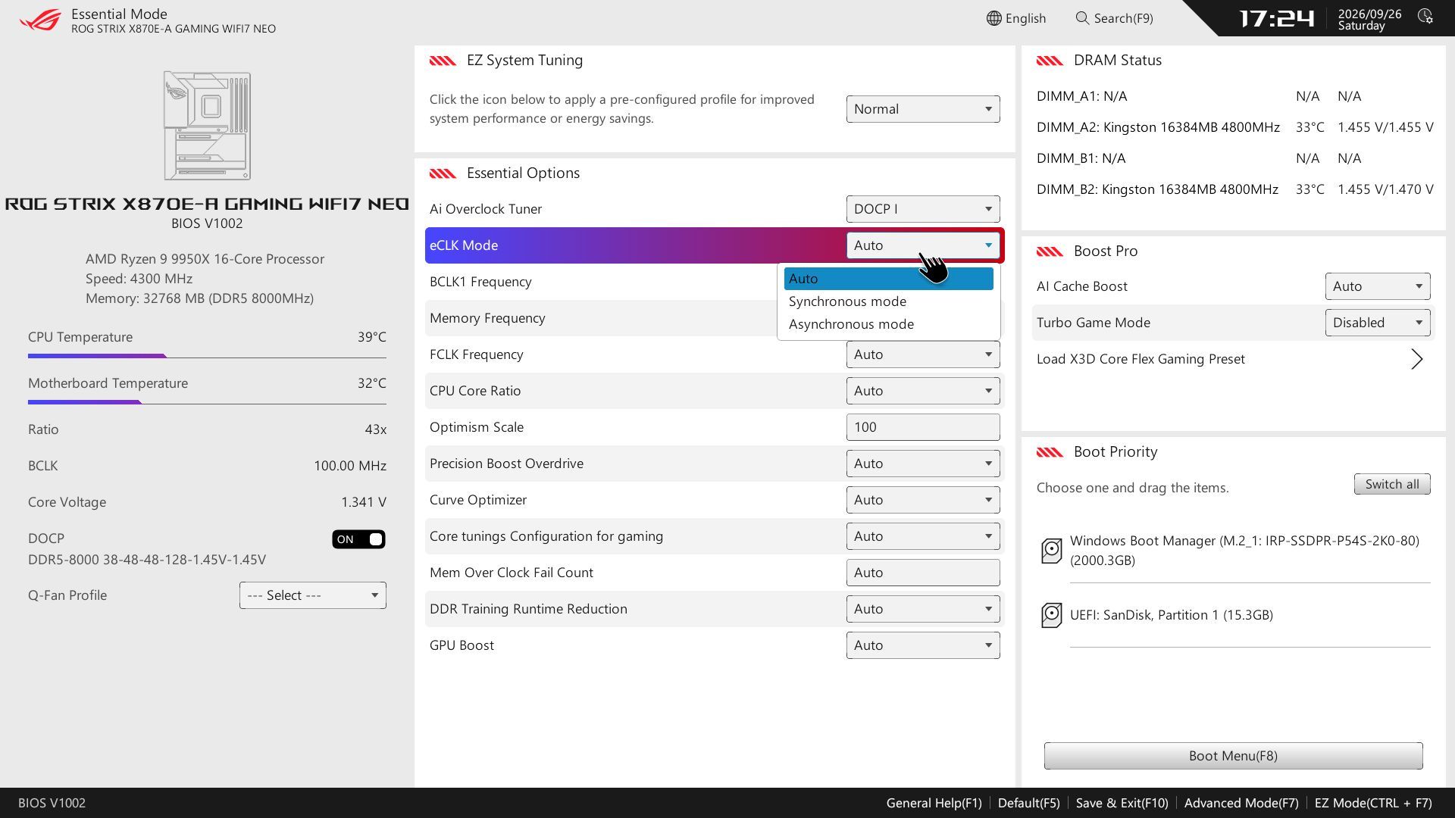Open CPU Core Ratio dropdown
1455x818 pixels.
click(923, 391)
